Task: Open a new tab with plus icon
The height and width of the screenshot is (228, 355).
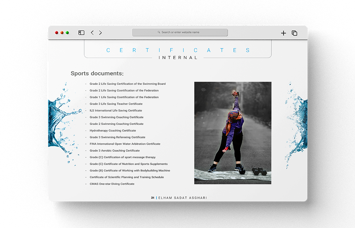Action: (283, 33)
